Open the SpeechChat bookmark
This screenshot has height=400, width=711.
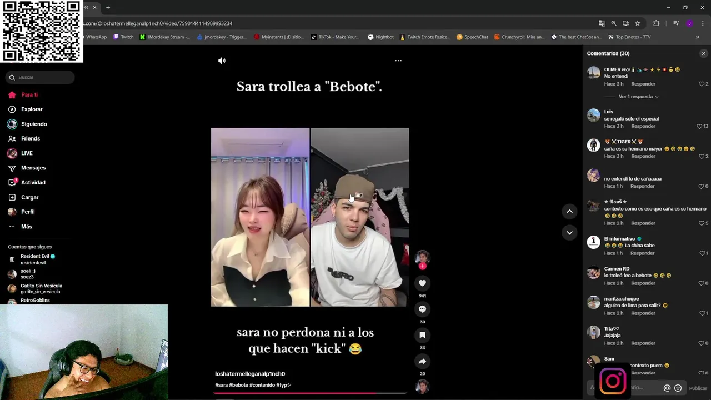click(472, 37)
